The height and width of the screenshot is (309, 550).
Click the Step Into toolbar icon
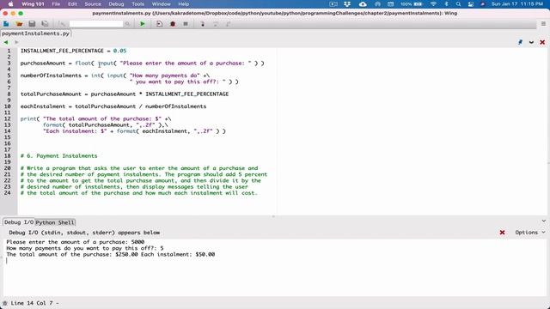[x=203, y=24]
